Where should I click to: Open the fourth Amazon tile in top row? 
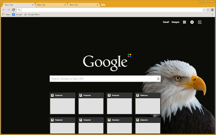(148, 104)
